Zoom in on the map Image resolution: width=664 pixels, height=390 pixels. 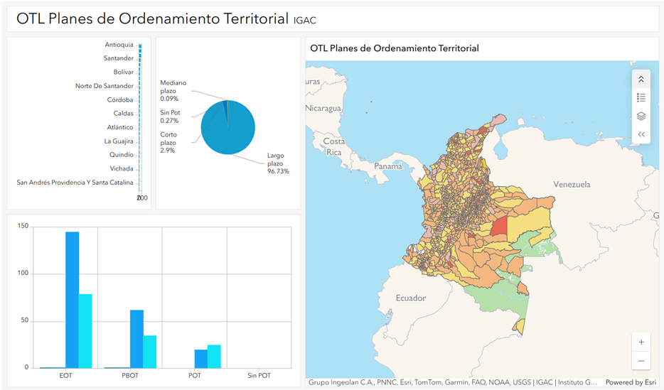641,342
